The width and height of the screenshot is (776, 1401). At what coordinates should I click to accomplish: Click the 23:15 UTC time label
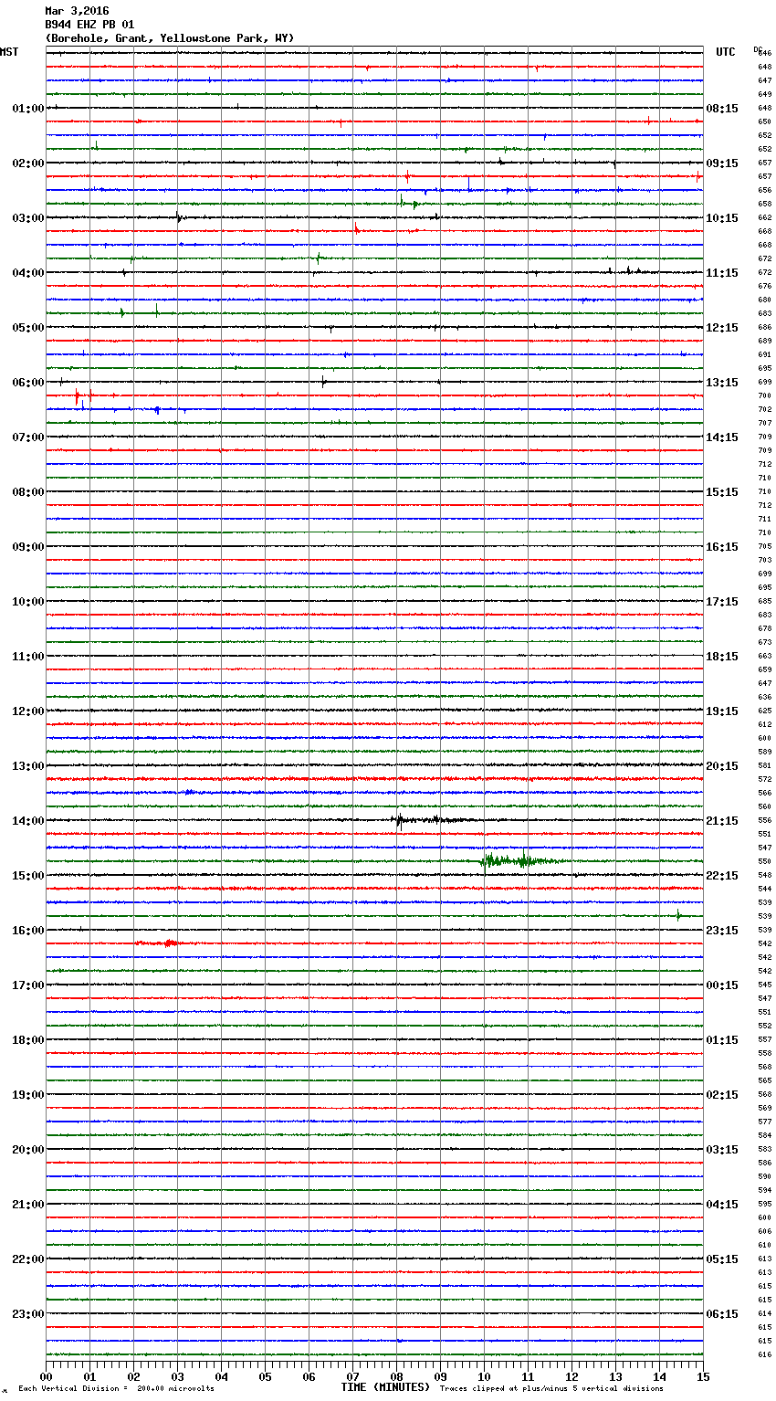(x=722, y=931)
